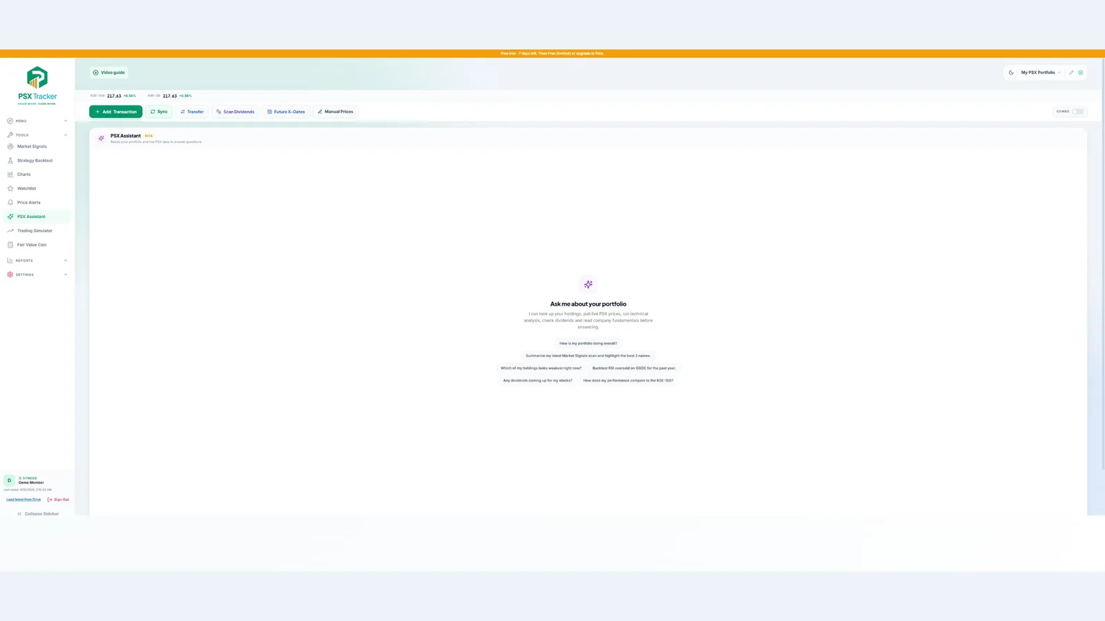Click the Sync button

[x=159, y=112]
